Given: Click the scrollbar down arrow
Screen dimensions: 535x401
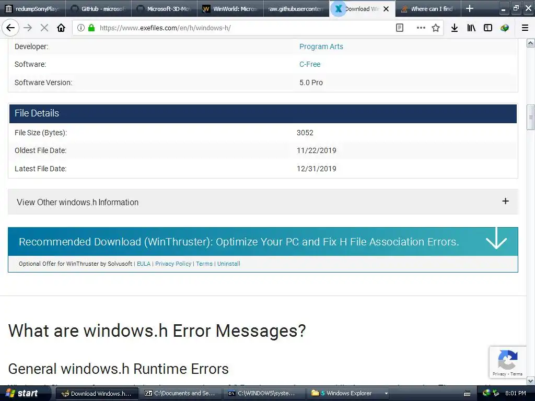Looking at the screenshot, I should click(x=531, y=381).
